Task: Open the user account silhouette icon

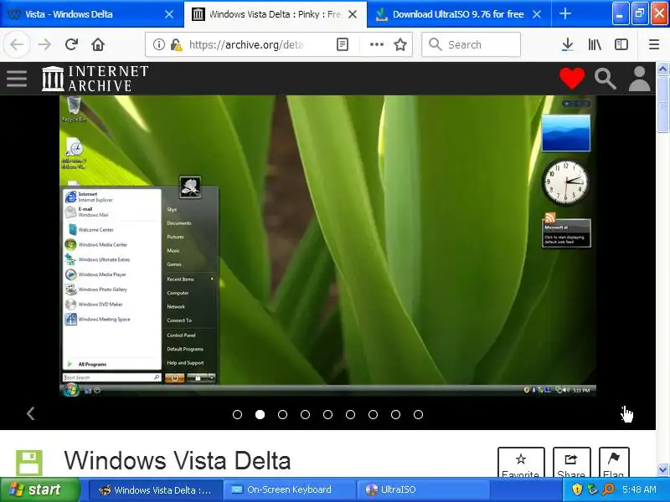Action: point(639,79)
